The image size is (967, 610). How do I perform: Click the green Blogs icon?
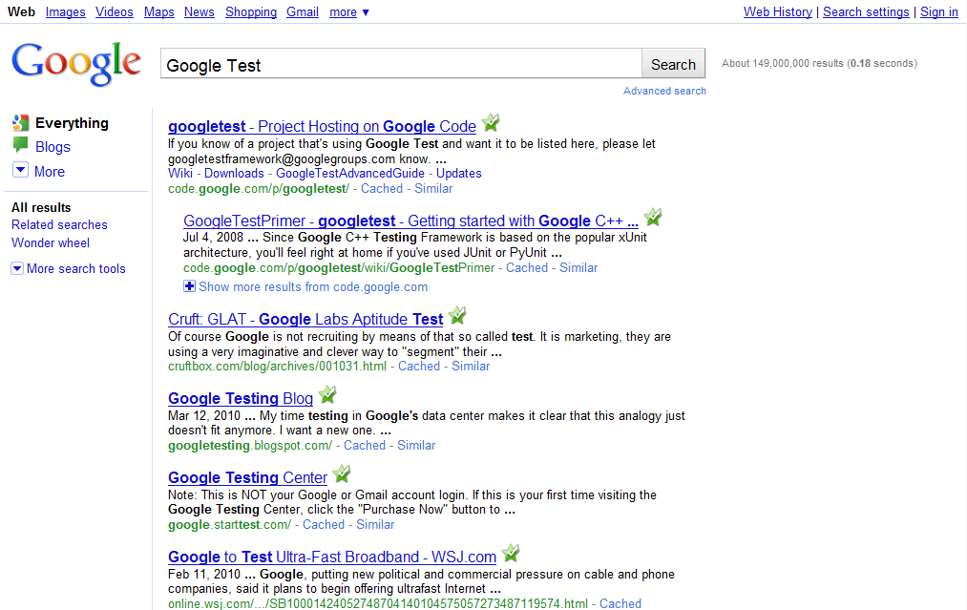20,145
